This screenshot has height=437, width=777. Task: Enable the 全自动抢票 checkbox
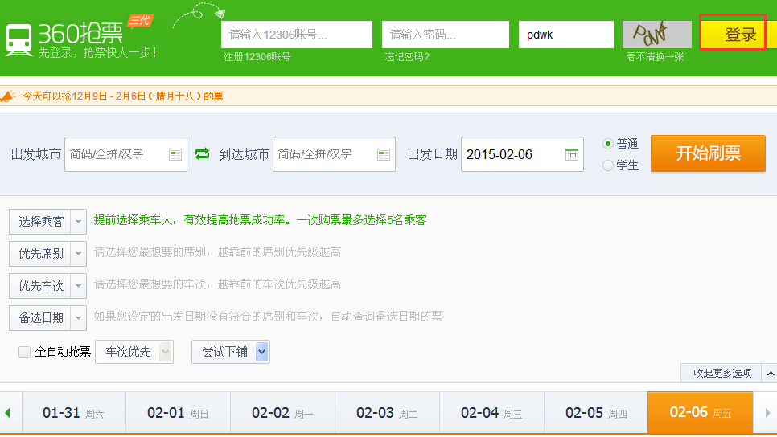click(x=25, y=352)
